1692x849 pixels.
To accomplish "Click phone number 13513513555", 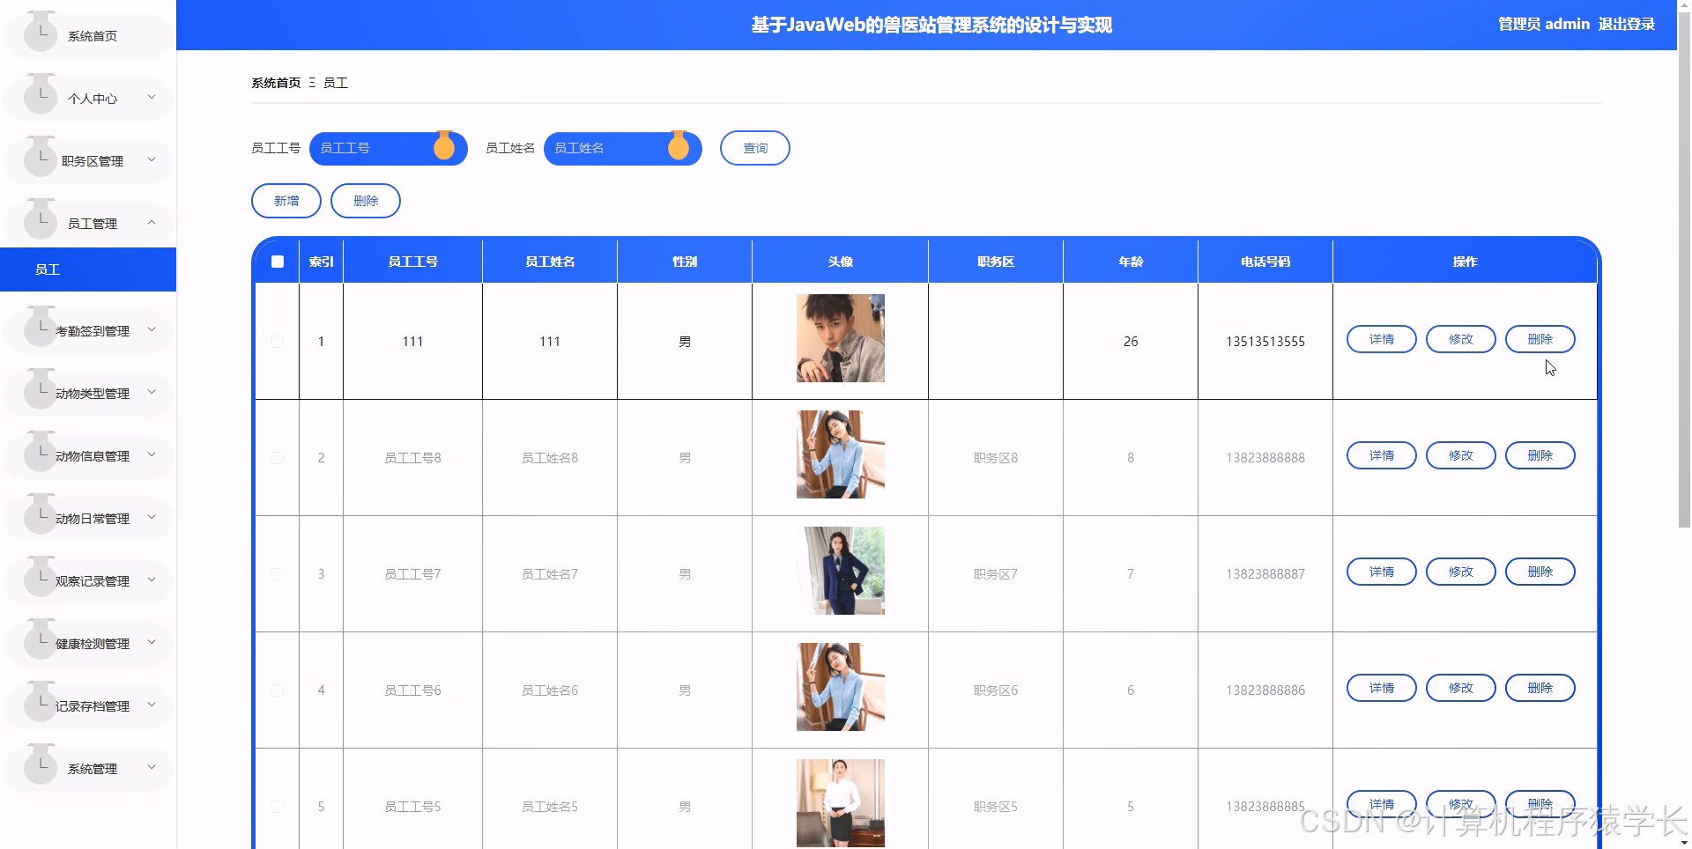I will coord(1265,342).
